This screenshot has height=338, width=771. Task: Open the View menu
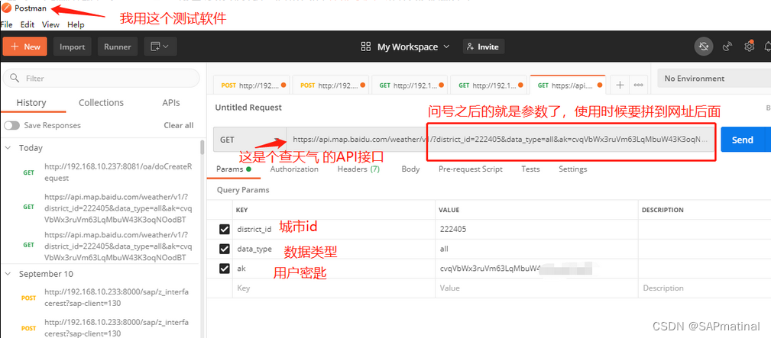point(50,24)
